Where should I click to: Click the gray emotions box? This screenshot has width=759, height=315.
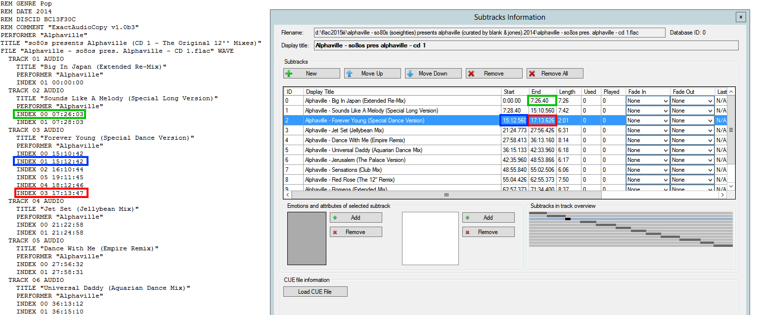[x=307, y=238]
